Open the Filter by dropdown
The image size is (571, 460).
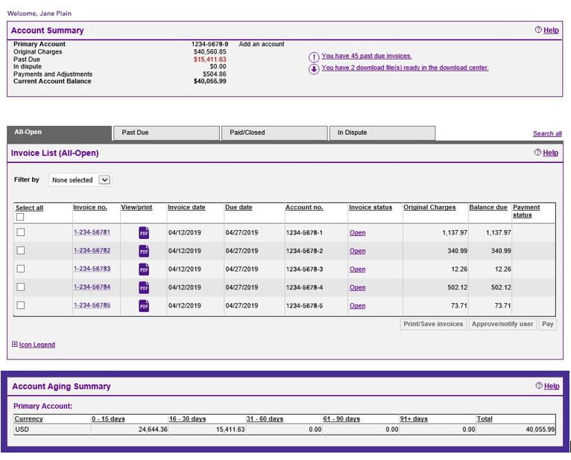(x=80, y=180)
